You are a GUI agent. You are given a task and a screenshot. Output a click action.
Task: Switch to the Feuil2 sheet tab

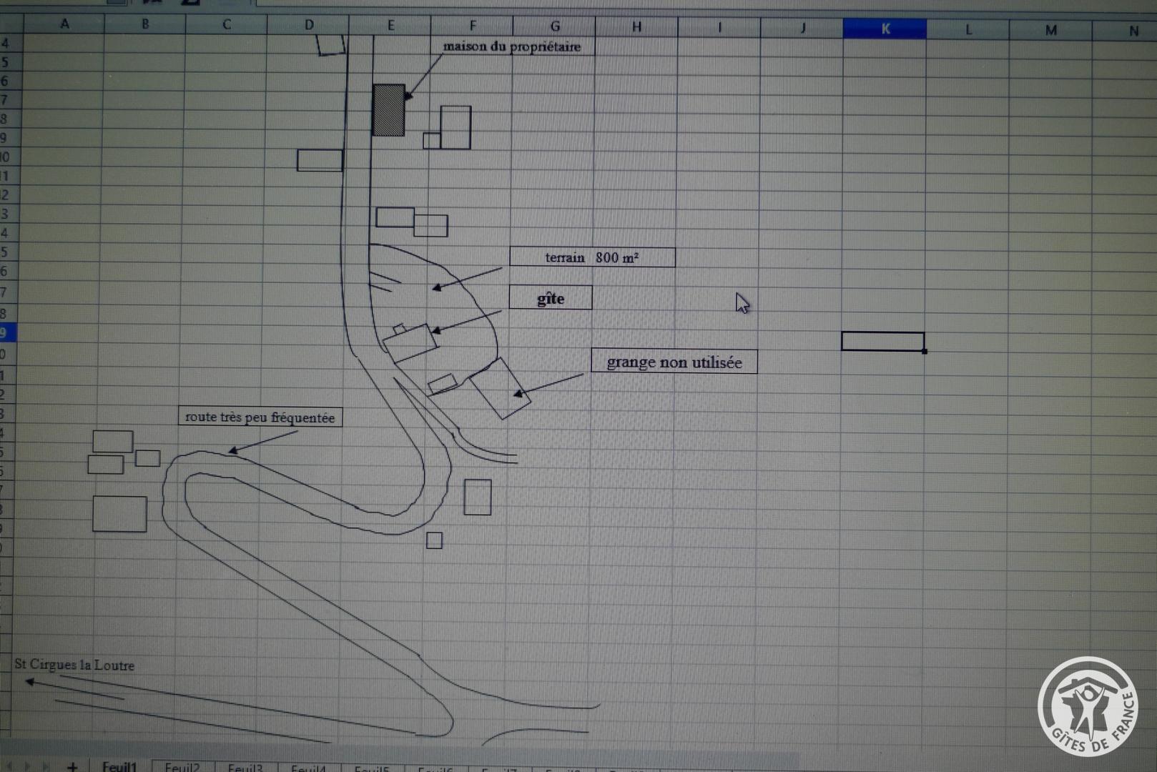(x=182, y=767)
